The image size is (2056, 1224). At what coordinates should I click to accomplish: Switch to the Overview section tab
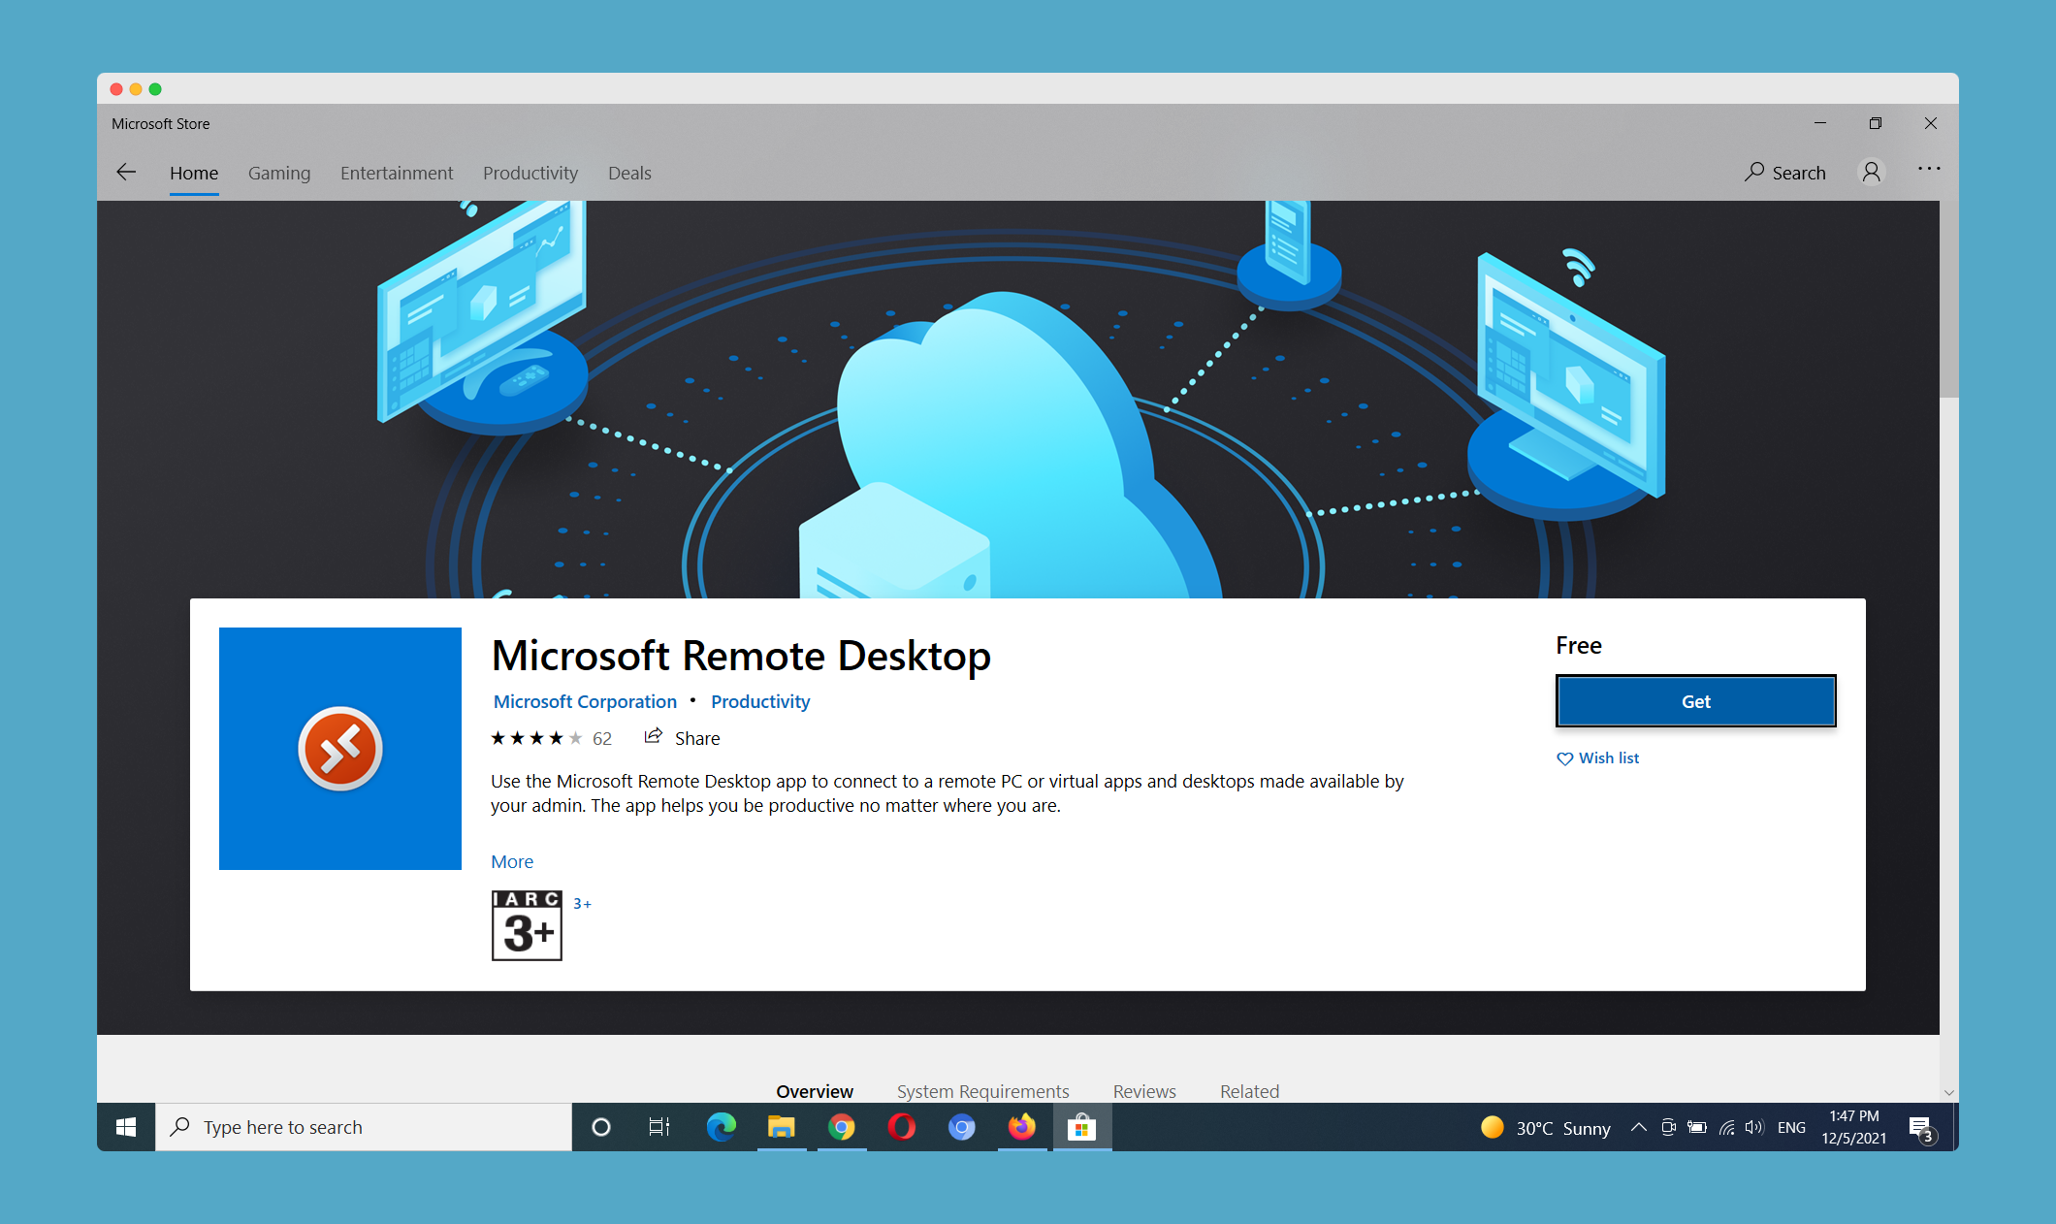click(815, 1091)
